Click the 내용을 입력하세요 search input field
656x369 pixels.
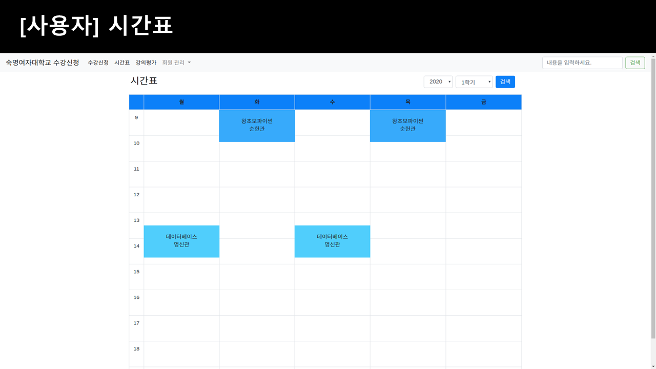(x=582, y=63)
